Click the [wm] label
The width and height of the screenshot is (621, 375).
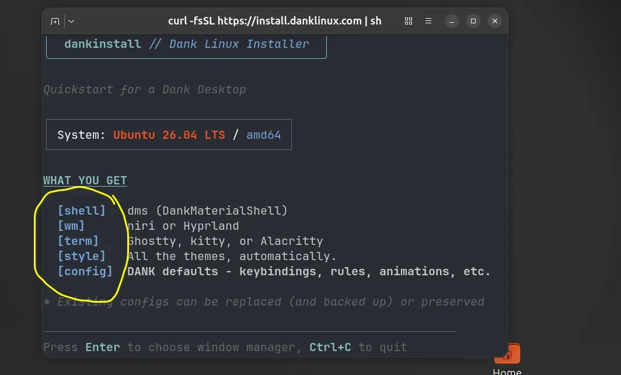point(71,226)
